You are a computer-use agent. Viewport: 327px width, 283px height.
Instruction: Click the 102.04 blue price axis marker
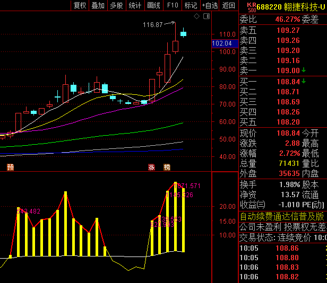point(222,43)
